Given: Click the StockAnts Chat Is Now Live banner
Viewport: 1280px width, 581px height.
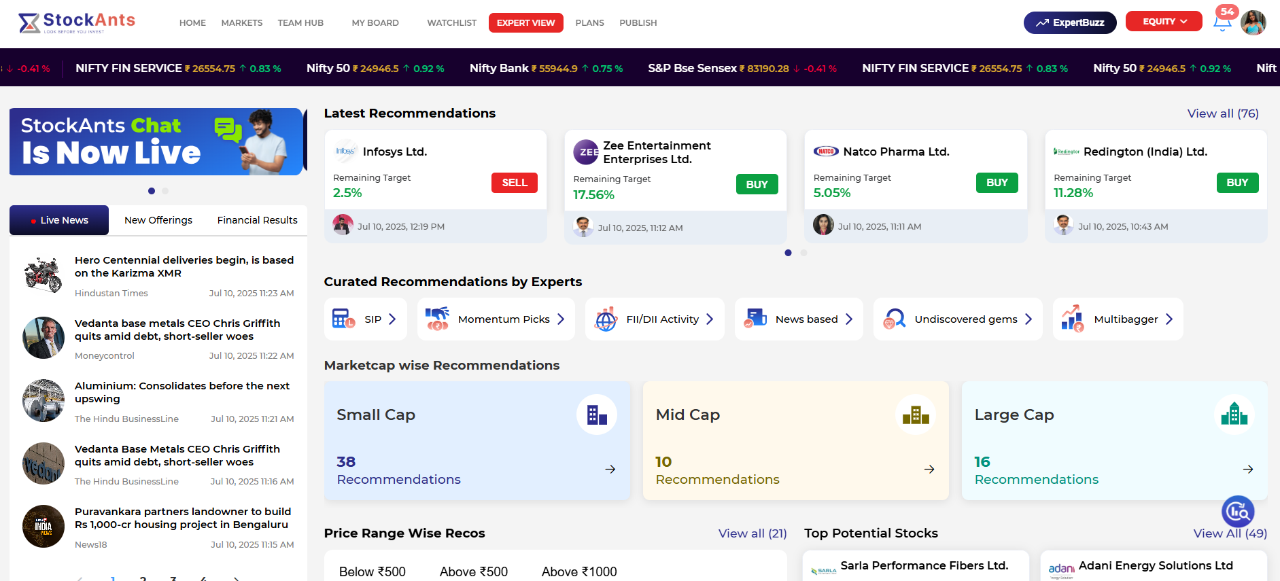Looking at the screenshot, I should pyautogui.click(x=156, y=141).
